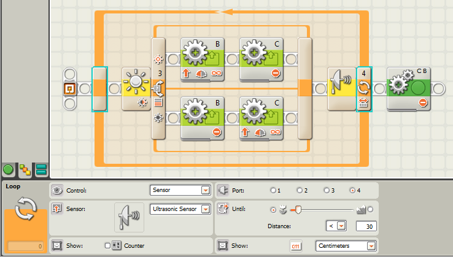Switch to the Complete palette tab

point(25,169)
